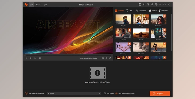The width and height of the screenshot is (195, 99).
Task: Click the Edit Audio button
Action: point(108,93)
